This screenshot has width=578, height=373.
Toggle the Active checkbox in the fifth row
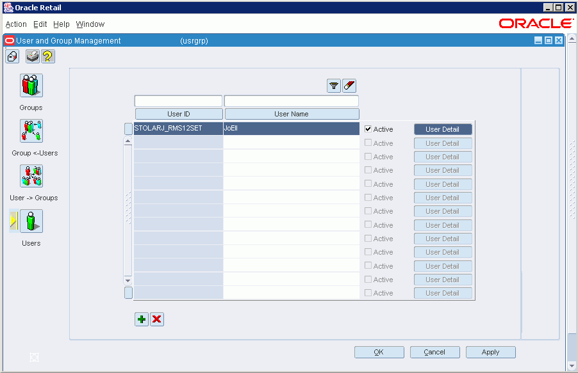coord(368,184)
